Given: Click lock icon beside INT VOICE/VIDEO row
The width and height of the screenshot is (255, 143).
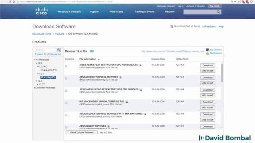Looking at the screenshot, I should click(x=127, y=102).
